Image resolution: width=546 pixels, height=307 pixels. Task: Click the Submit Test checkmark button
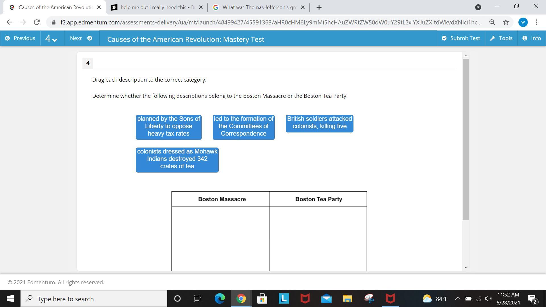pos(461,38)
